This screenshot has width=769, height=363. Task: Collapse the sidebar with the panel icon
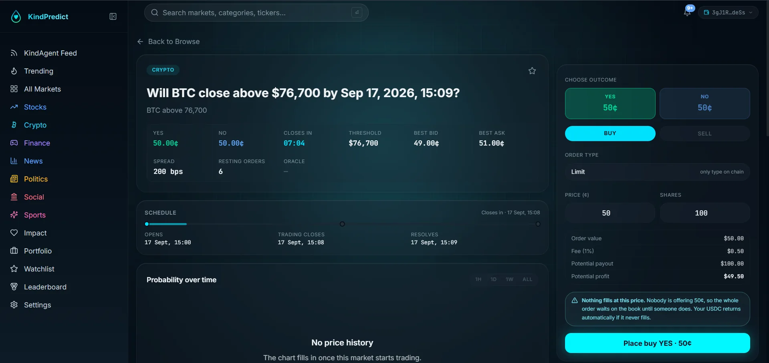113,16
